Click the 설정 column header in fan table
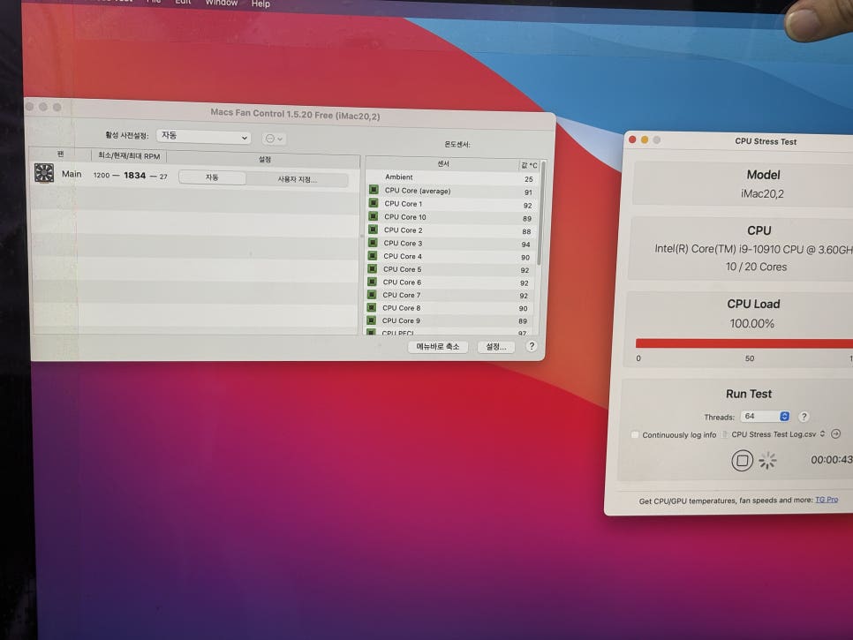853x640 pixels. pyautogui.click(x=264, y=159)
